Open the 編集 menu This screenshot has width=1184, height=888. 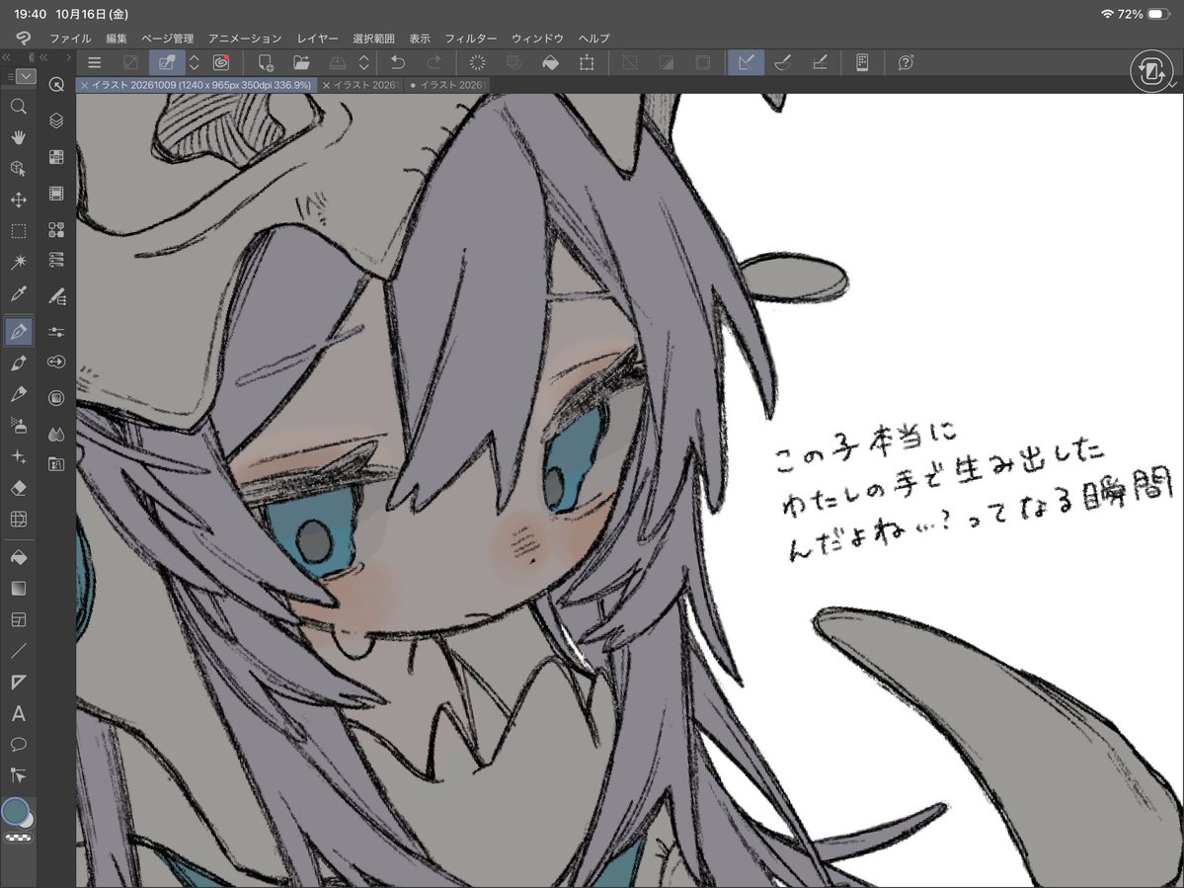coord(117,38)
